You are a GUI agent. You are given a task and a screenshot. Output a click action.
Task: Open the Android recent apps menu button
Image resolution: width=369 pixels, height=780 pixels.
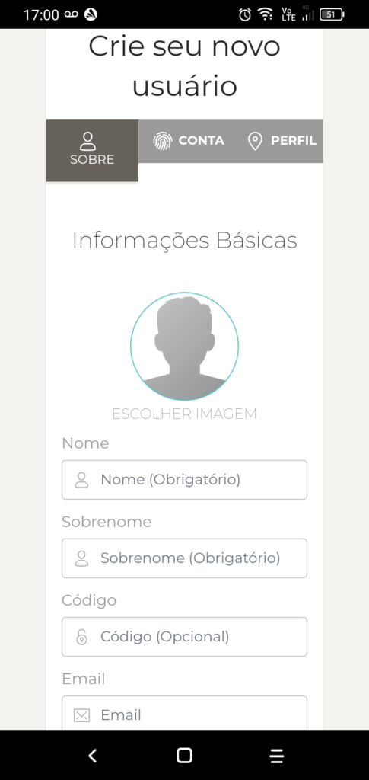[x=277, y=756]
